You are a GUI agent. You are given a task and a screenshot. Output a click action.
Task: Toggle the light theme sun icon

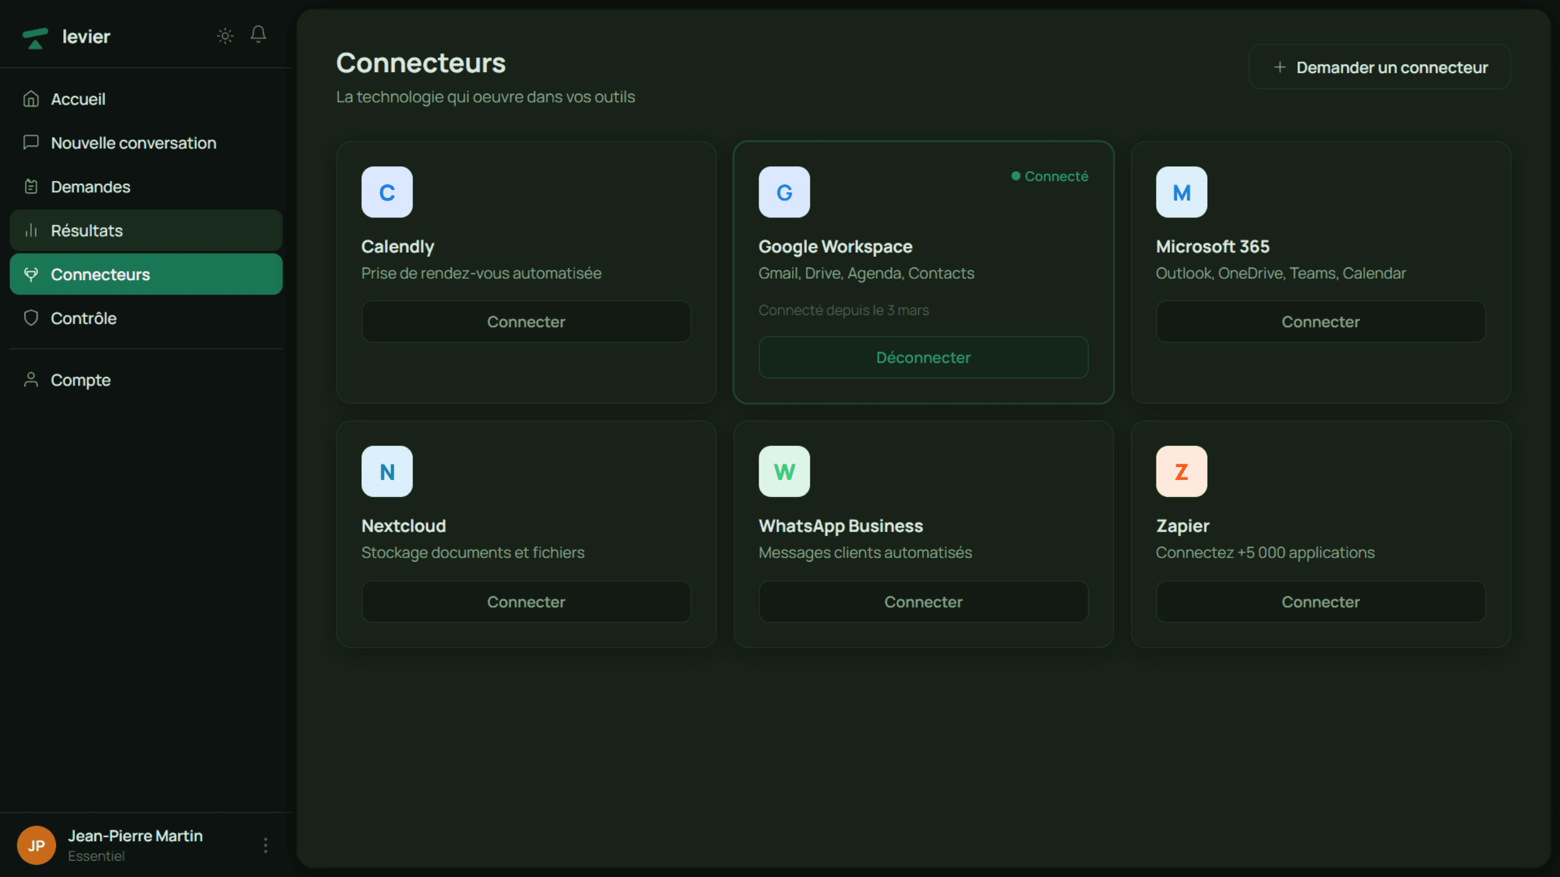(225, 36)
